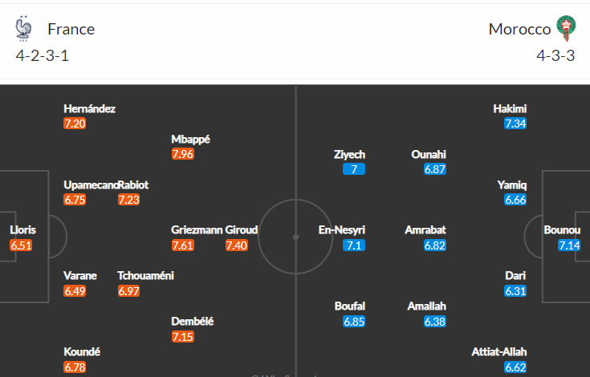Click Bounou's 7.14 rating badge

point(569,245)
